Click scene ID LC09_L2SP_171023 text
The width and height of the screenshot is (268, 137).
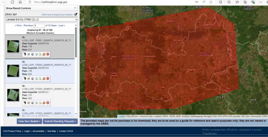pyautogui.click(x=47, y=113)
